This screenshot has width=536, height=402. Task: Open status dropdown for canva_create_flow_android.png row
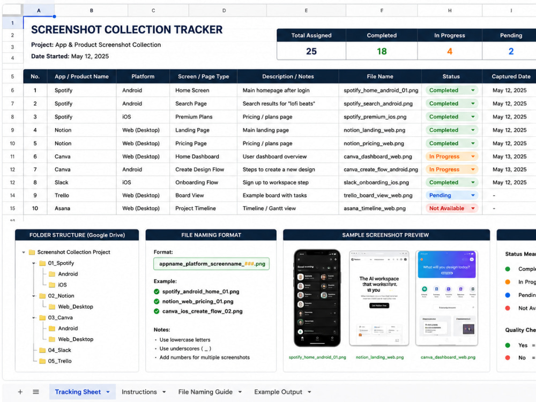473,169
